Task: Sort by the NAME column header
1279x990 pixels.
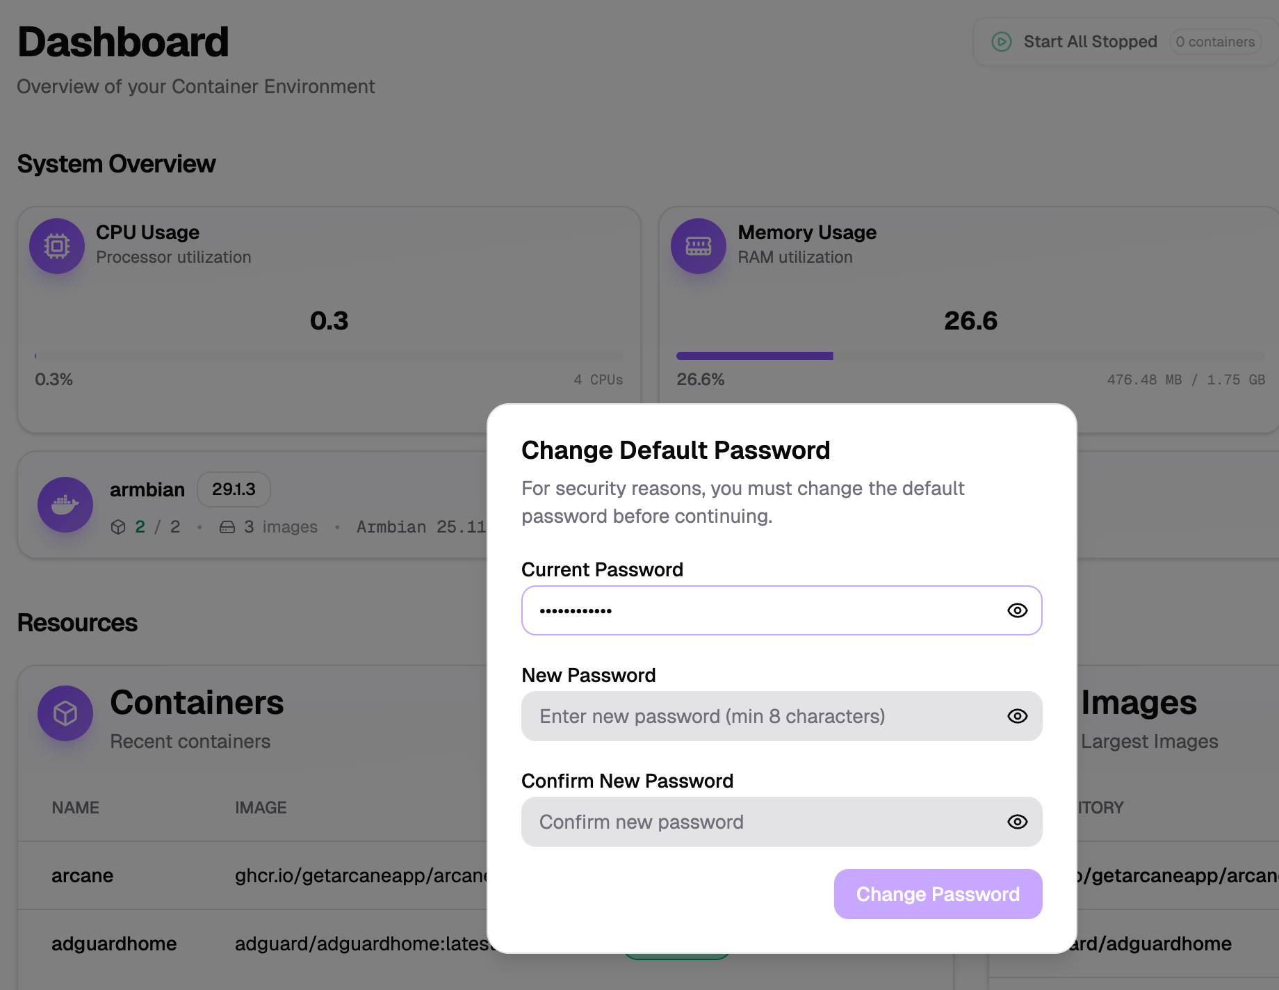Action: [75, 808]
